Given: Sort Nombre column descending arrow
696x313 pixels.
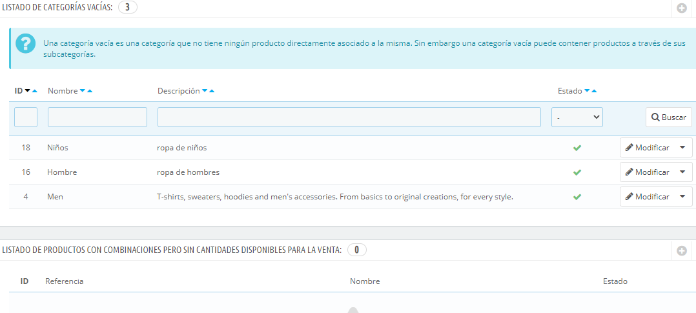Looking at the screenshot, I should (x=82, y=91).
